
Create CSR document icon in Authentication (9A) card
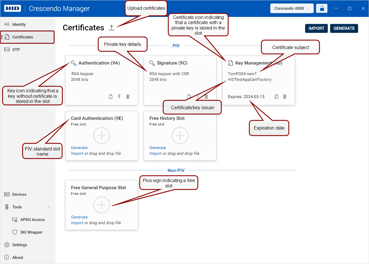point(111,97)
